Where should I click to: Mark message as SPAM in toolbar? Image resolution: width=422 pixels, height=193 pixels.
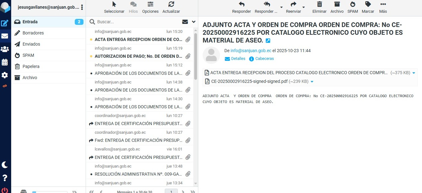point(352,7)
